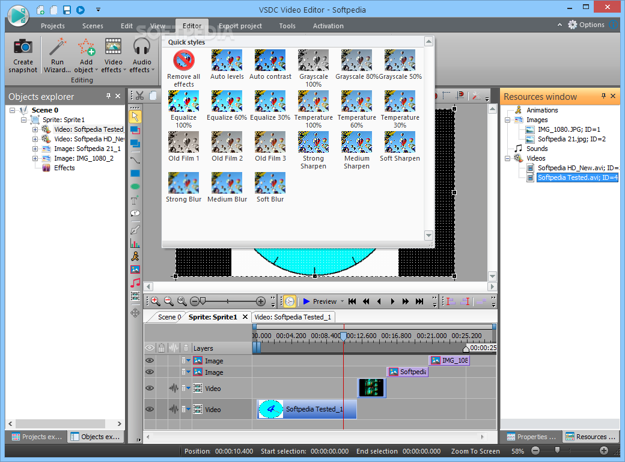Switch to Video: Softpedia Tested_1 tab
The width and height of the screenshot is (625, 462).
(x=293, y=317)
